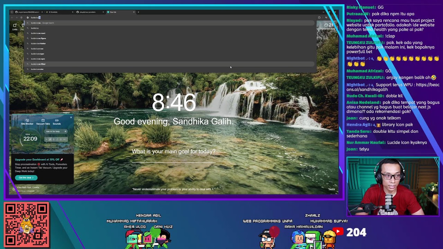Open the Vacuum Tabs tool
Viewport: 443px width, 249px height.
click(x=43, y=122)
